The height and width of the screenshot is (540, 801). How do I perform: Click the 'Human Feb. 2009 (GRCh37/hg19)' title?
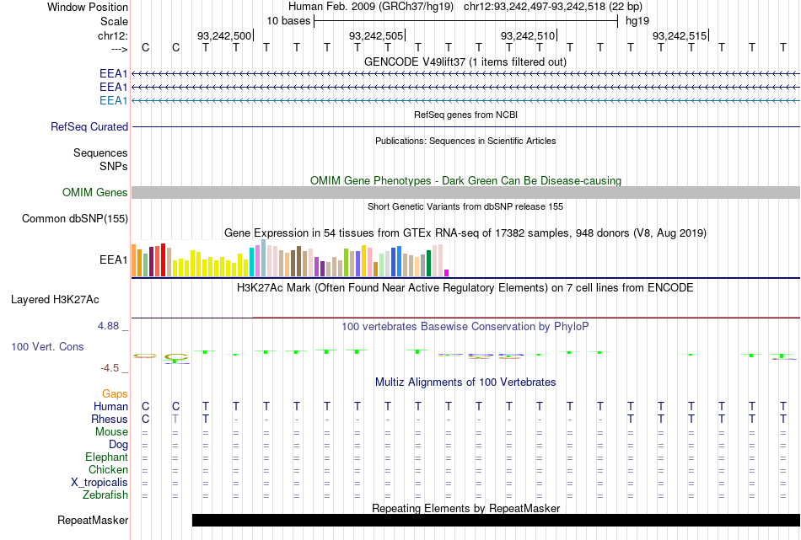tap(371, 7)
